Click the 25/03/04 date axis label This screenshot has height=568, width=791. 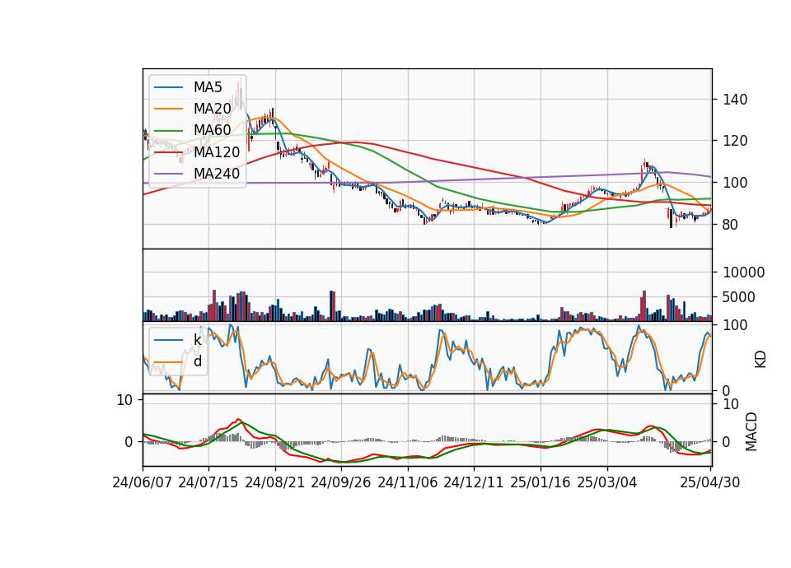click(x=607, y=482)
